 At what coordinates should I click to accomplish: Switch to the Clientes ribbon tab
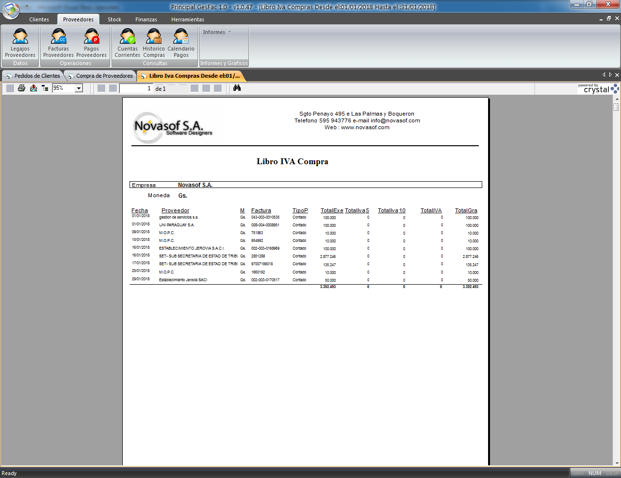click(39, 19)
